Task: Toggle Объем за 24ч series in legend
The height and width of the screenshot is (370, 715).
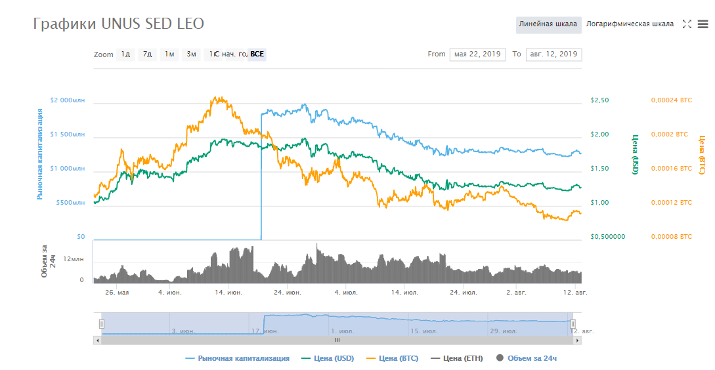Action: (527, 358)
